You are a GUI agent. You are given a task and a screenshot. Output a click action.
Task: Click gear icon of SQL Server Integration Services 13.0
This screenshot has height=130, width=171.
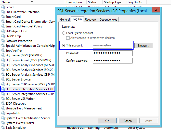3,89
